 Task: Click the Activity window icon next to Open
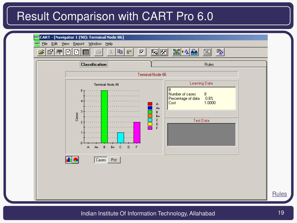pyautogui.click(x=50, y=52)
